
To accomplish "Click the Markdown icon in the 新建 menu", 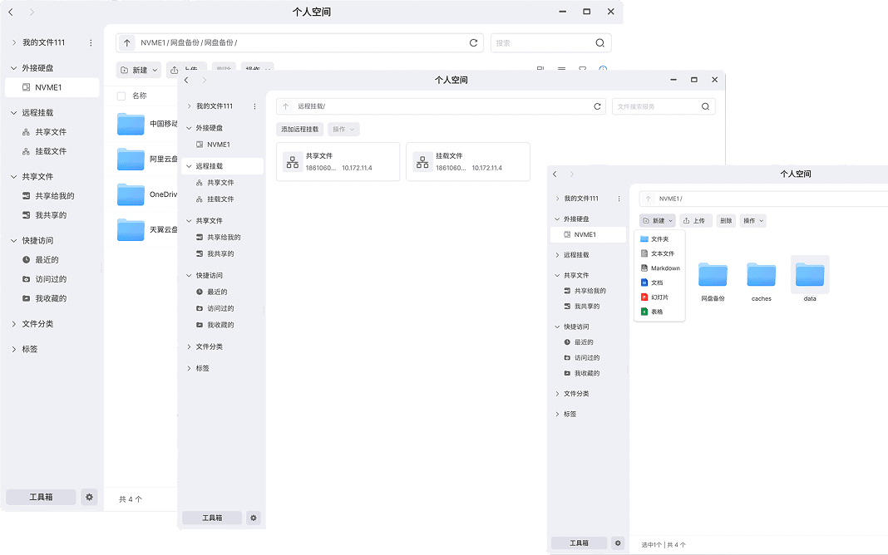I will [644, 268].
